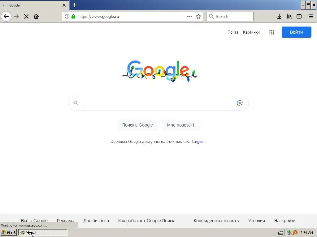
Task: Close the Google tab
Action: point(64,5)
